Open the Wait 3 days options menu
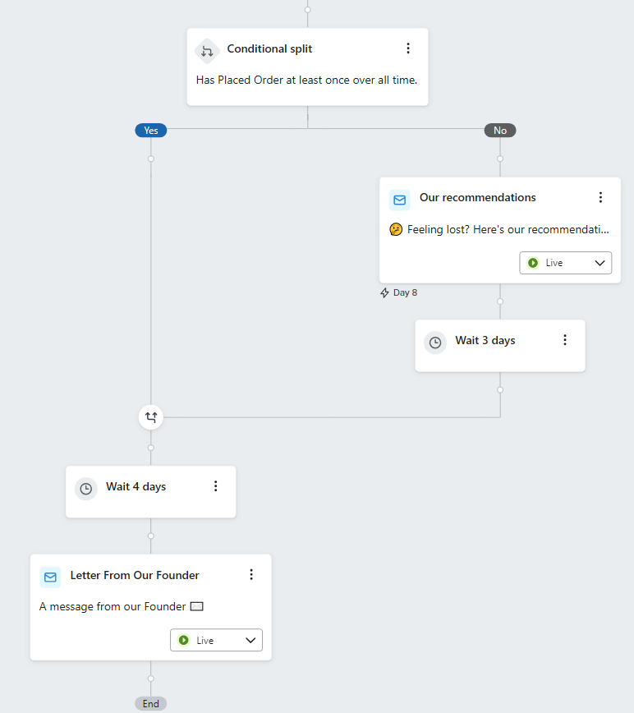Screen dimensions: 634x713 [x=565, y=340]
